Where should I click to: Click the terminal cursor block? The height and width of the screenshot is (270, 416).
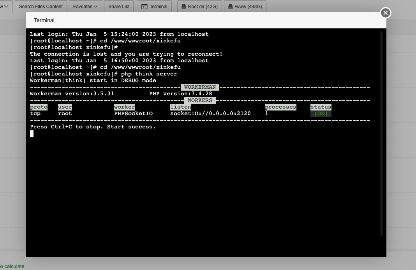click(x=32, y=134)
